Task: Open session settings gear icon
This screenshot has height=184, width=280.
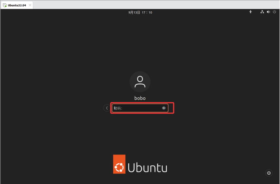Action: (269, 173)
